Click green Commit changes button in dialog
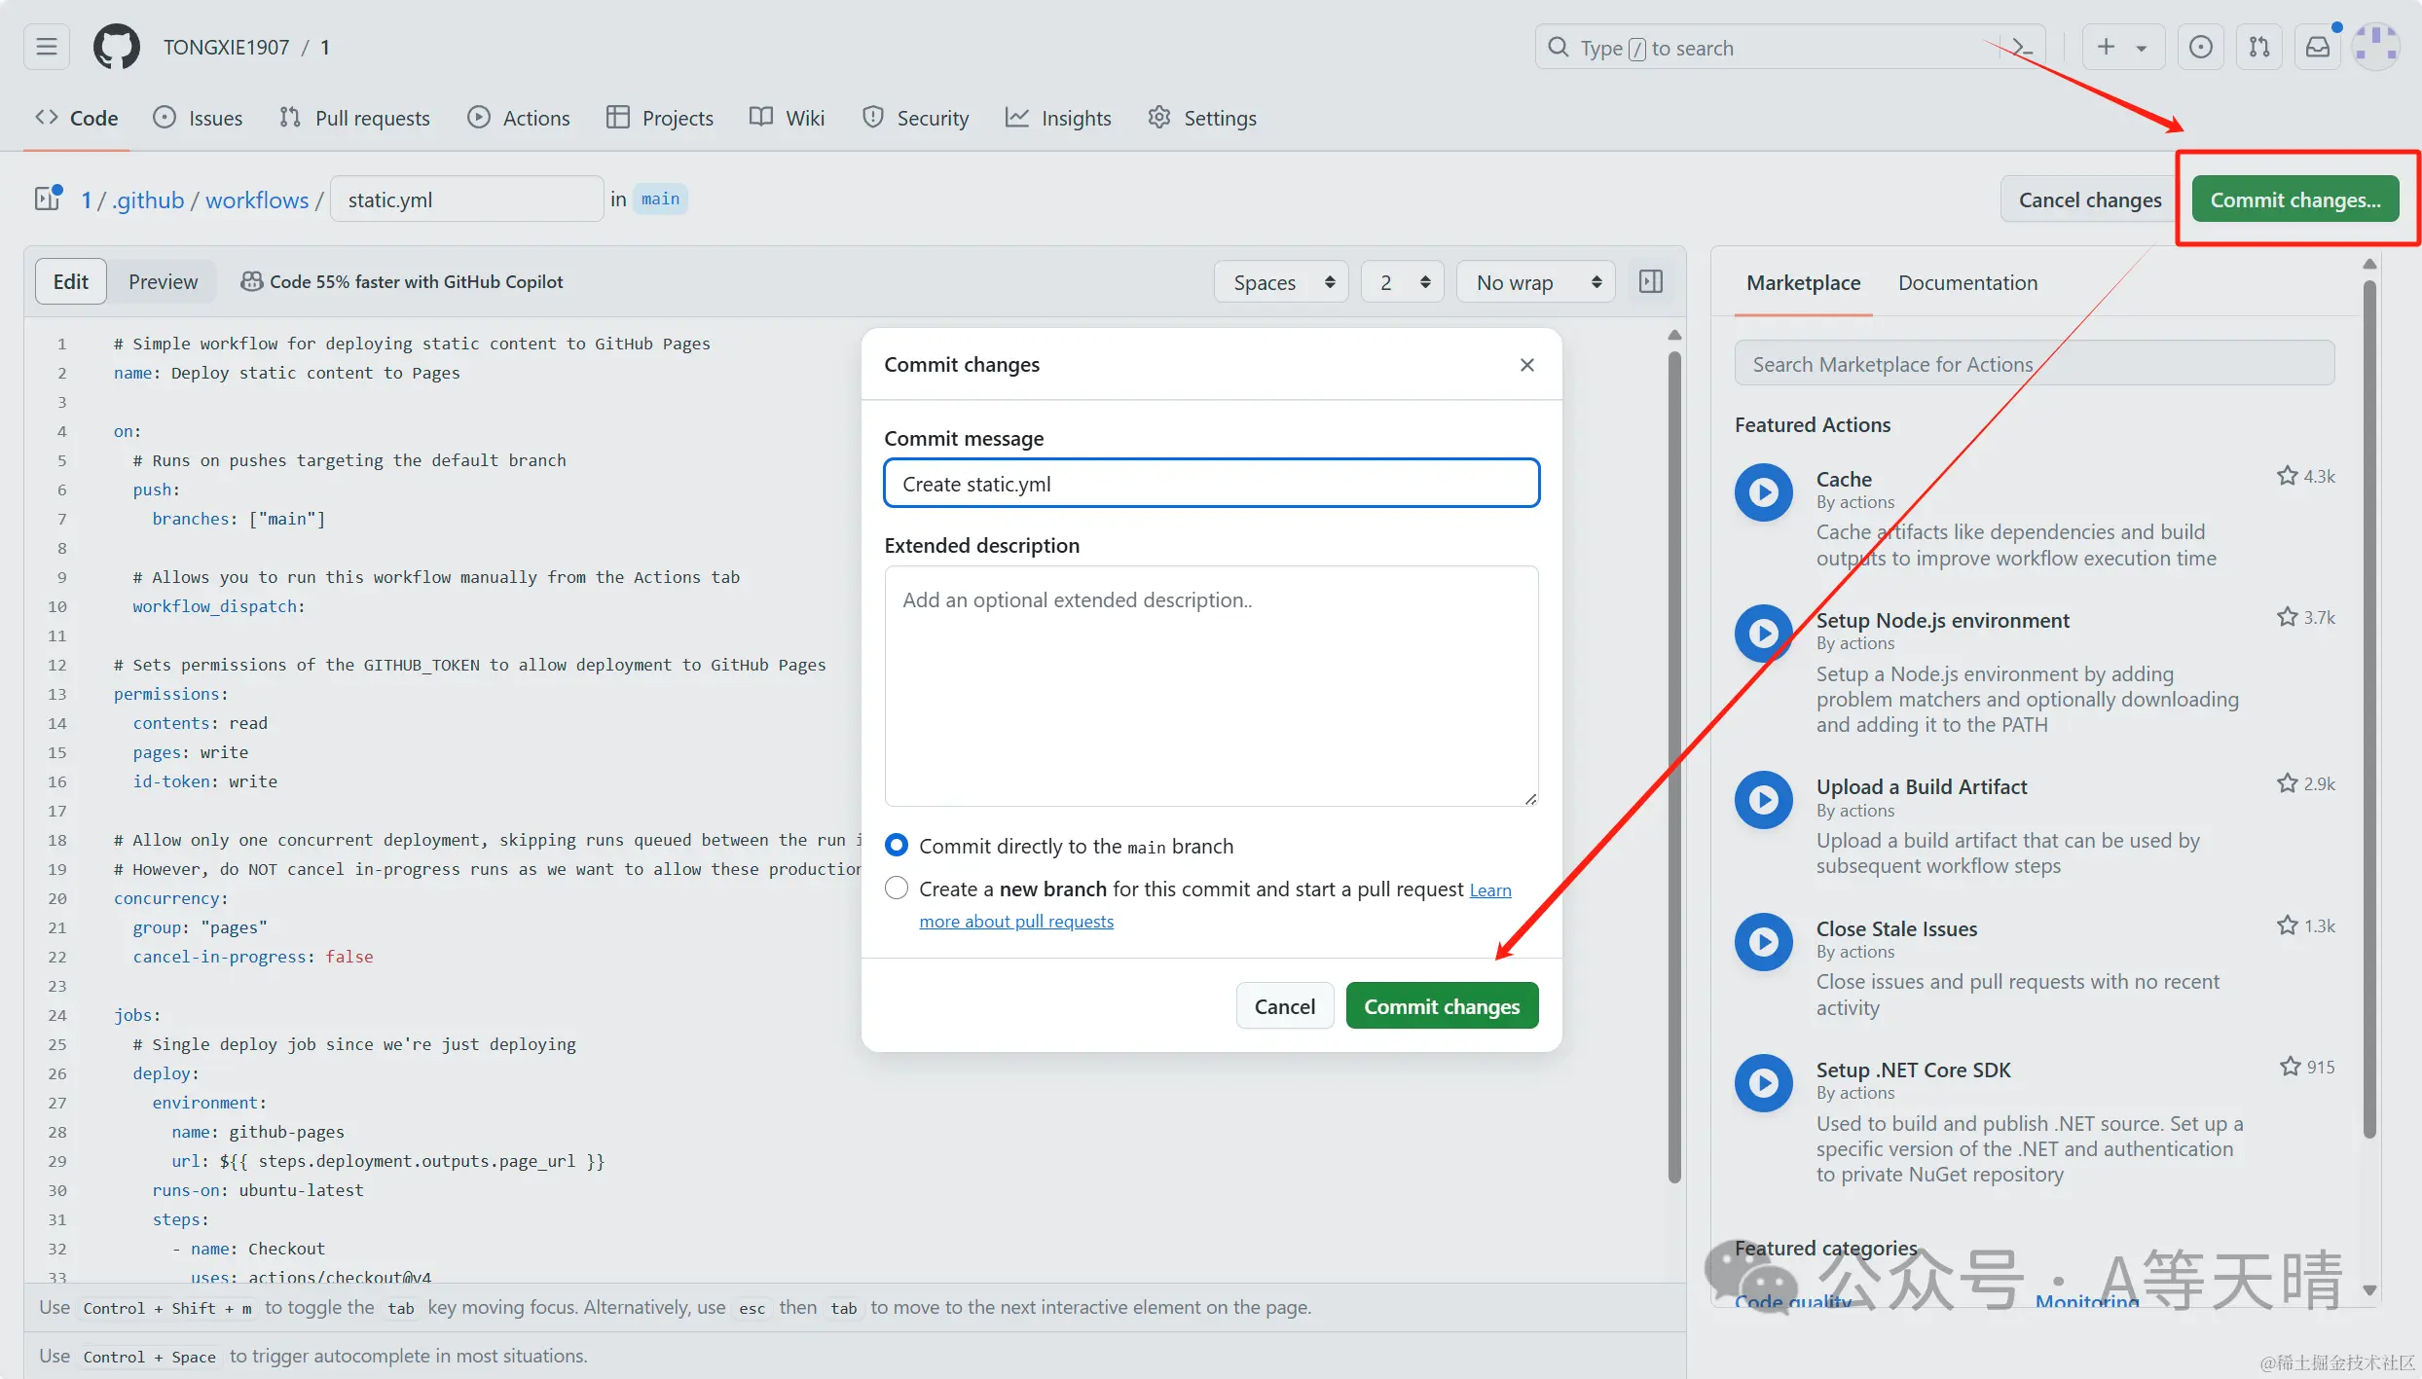2422x1379 pixels. [x=1442, y=1006]
